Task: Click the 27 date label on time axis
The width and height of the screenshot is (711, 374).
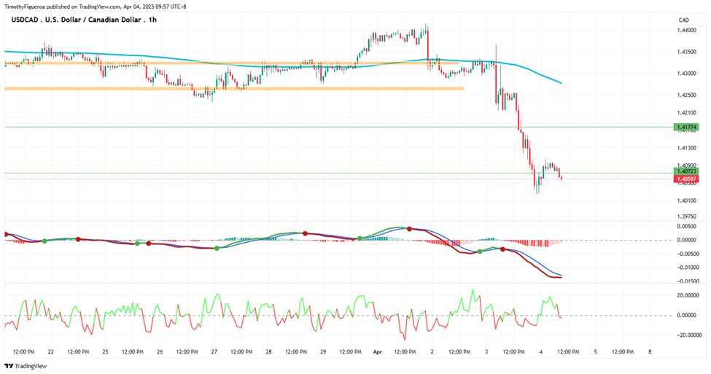Action: pos(214,352)
